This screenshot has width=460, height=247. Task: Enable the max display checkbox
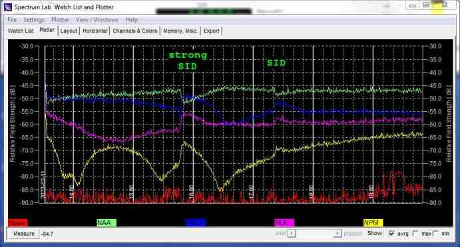[x=415, y=234]
